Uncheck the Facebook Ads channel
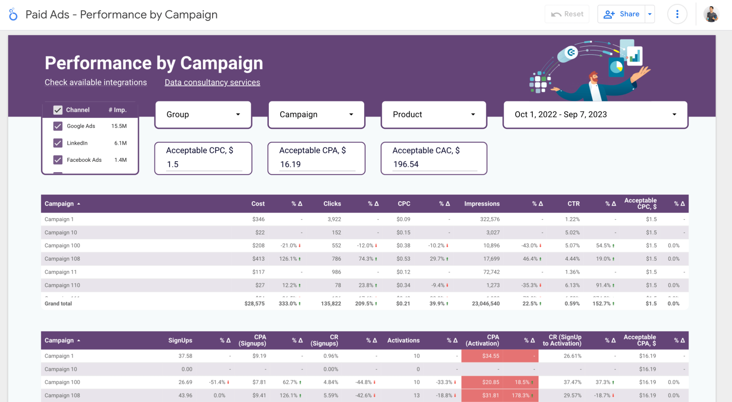Image resolution: width=732 pixels, height=402 pixels. point(58,160)
